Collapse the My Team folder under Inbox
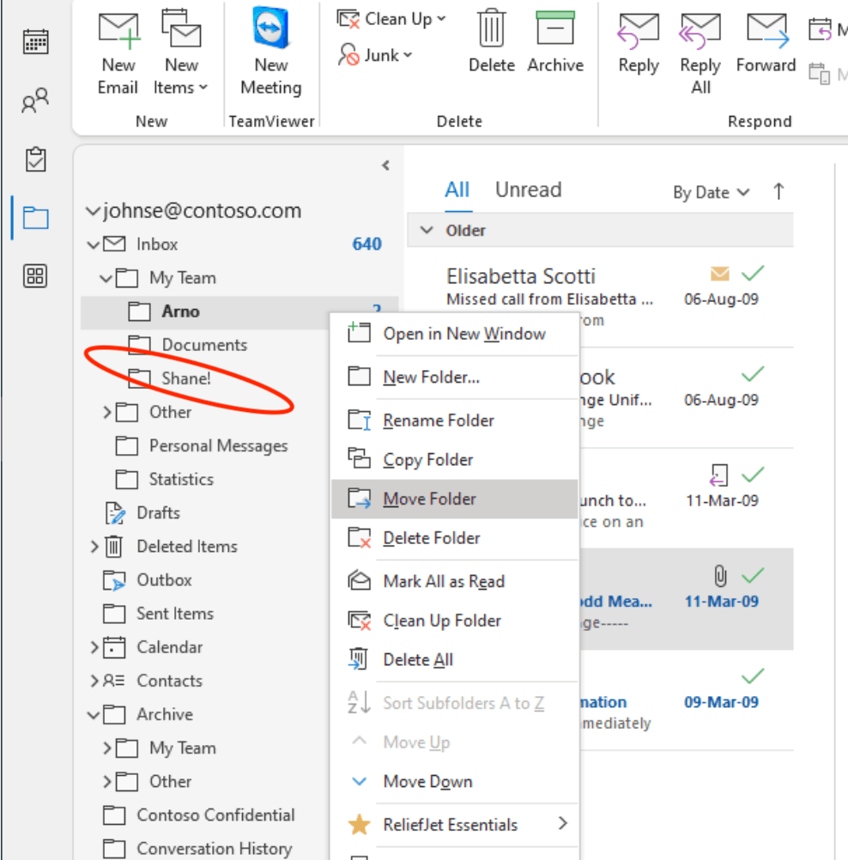The height and width of the screenshot is (860, 848). coord(106,279)
